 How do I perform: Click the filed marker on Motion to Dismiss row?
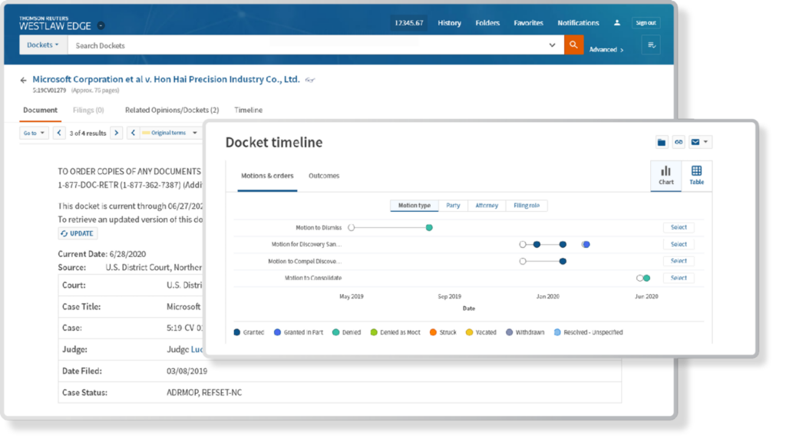pos(352,227)
